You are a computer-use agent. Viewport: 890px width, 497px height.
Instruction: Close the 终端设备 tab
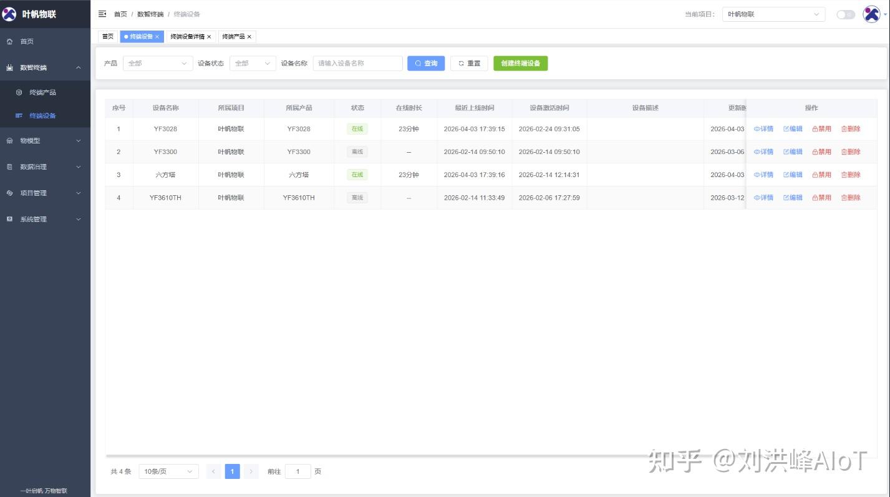(157, 37)
